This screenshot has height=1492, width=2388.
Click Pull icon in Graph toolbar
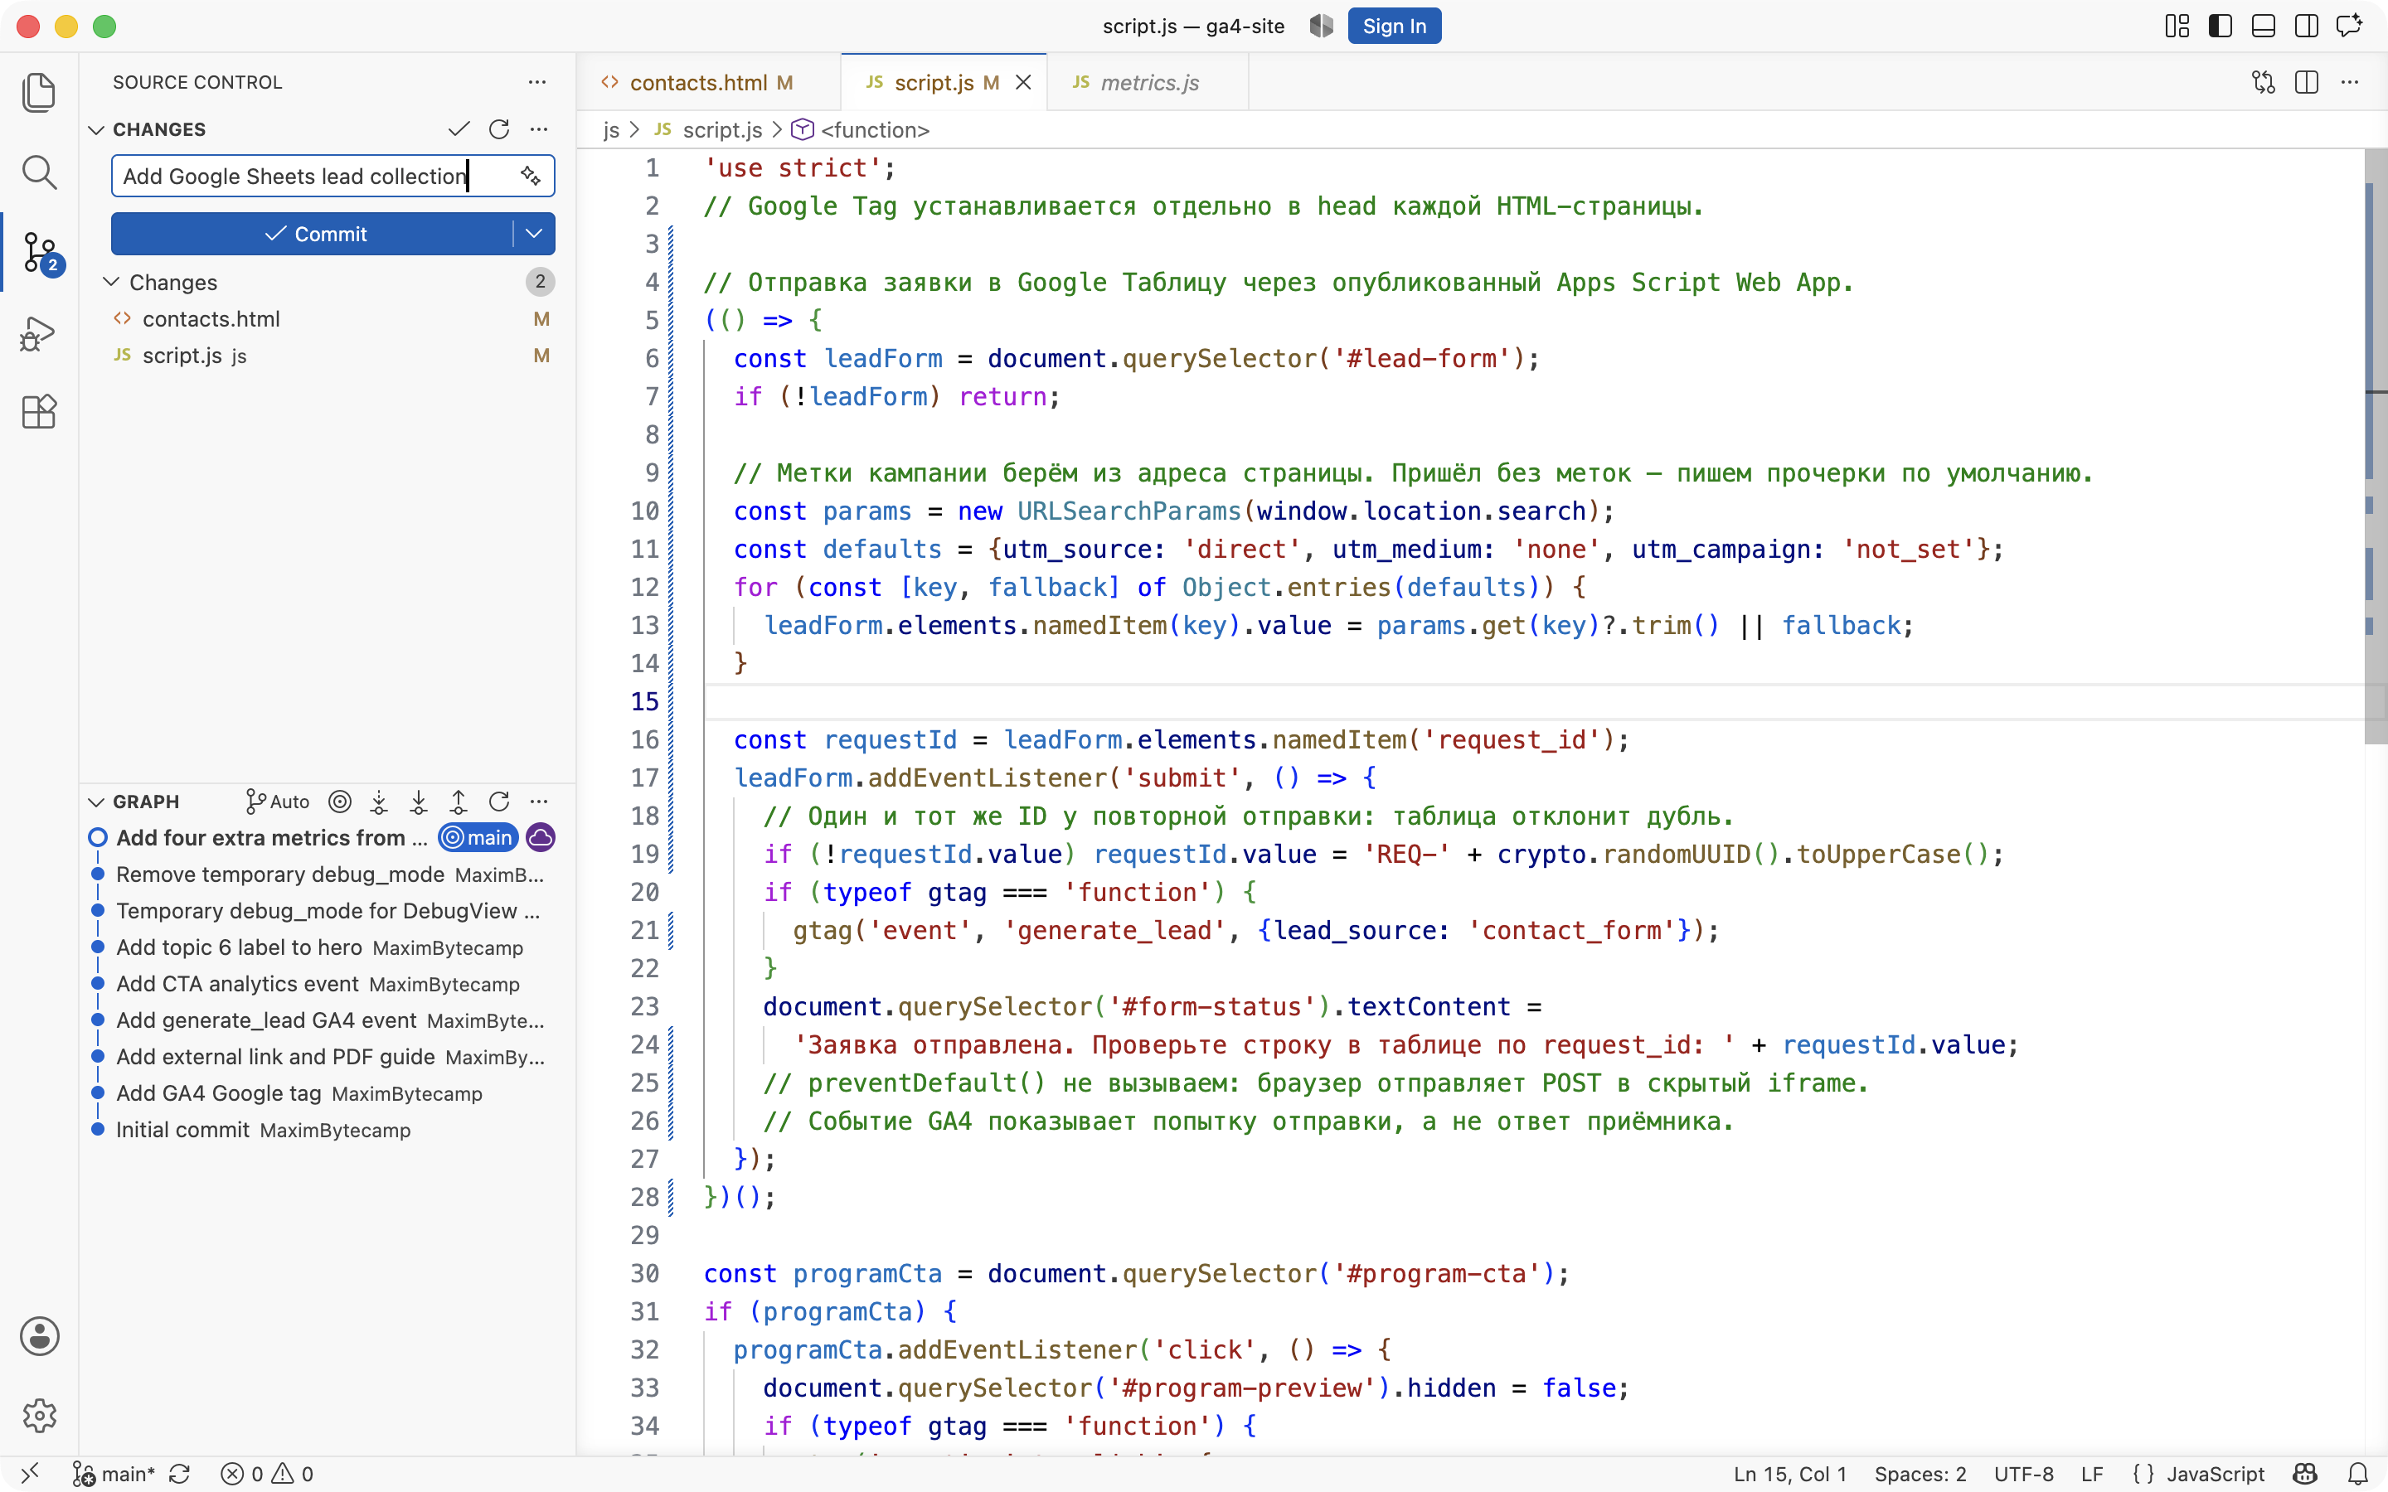point(419,802)
